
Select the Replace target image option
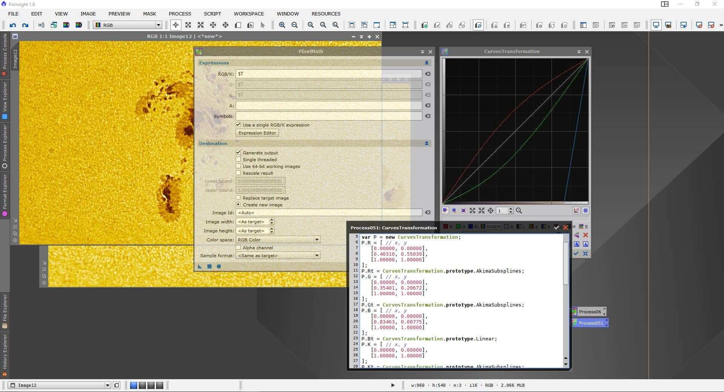[239, 198]
